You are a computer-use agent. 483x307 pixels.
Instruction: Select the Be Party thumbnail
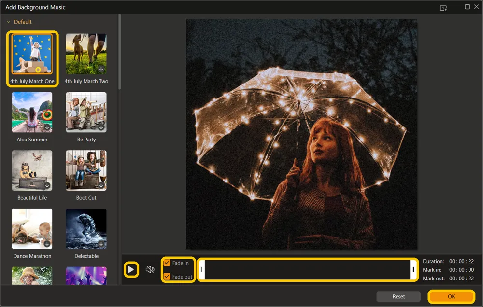click(86, 112)
